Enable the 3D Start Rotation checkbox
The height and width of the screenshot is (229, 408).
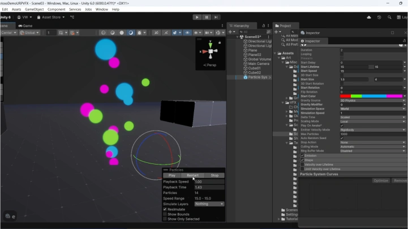click(x=342, y=84)
